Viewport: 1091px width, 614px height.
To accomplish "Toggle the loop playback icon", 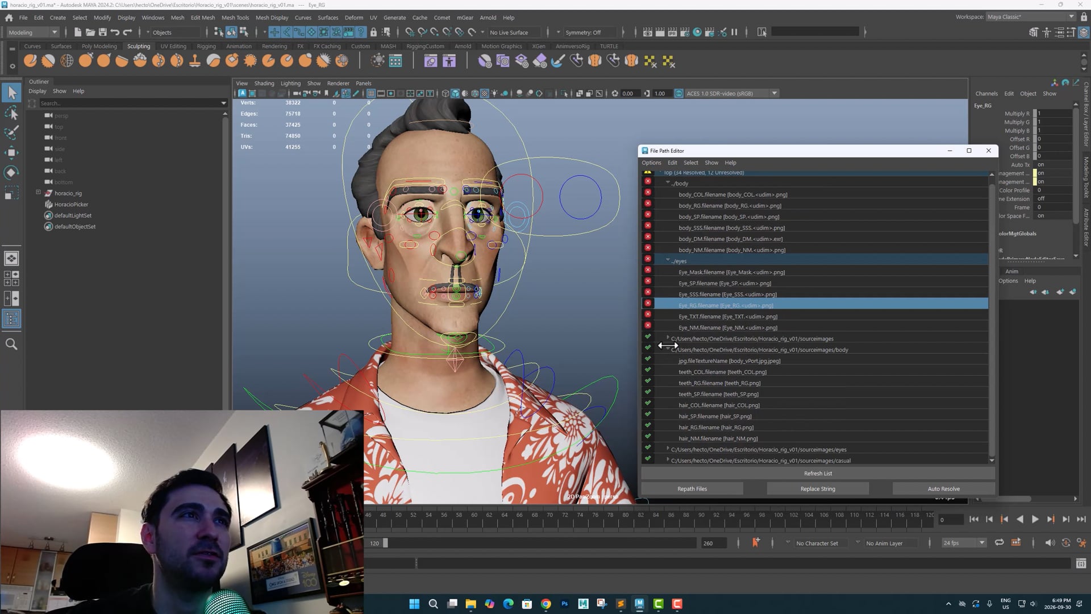I will coord(999,543).
